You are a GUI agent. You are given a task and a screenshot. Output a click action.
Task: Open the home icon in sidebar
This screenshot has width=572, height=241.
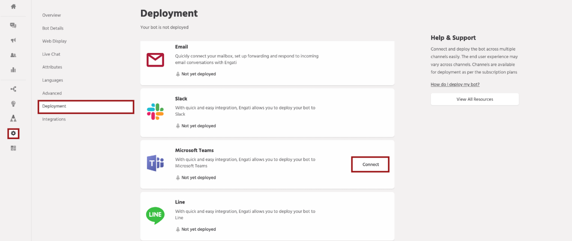[x=13, y=6]
